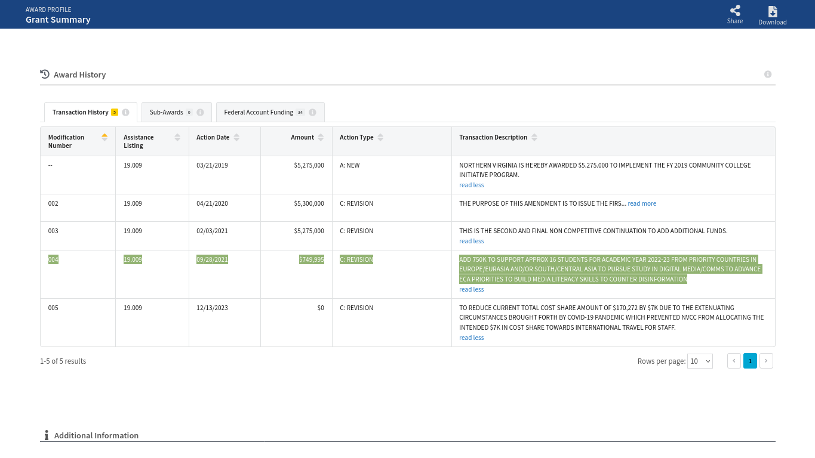Click modification number 005

(53, 308)
